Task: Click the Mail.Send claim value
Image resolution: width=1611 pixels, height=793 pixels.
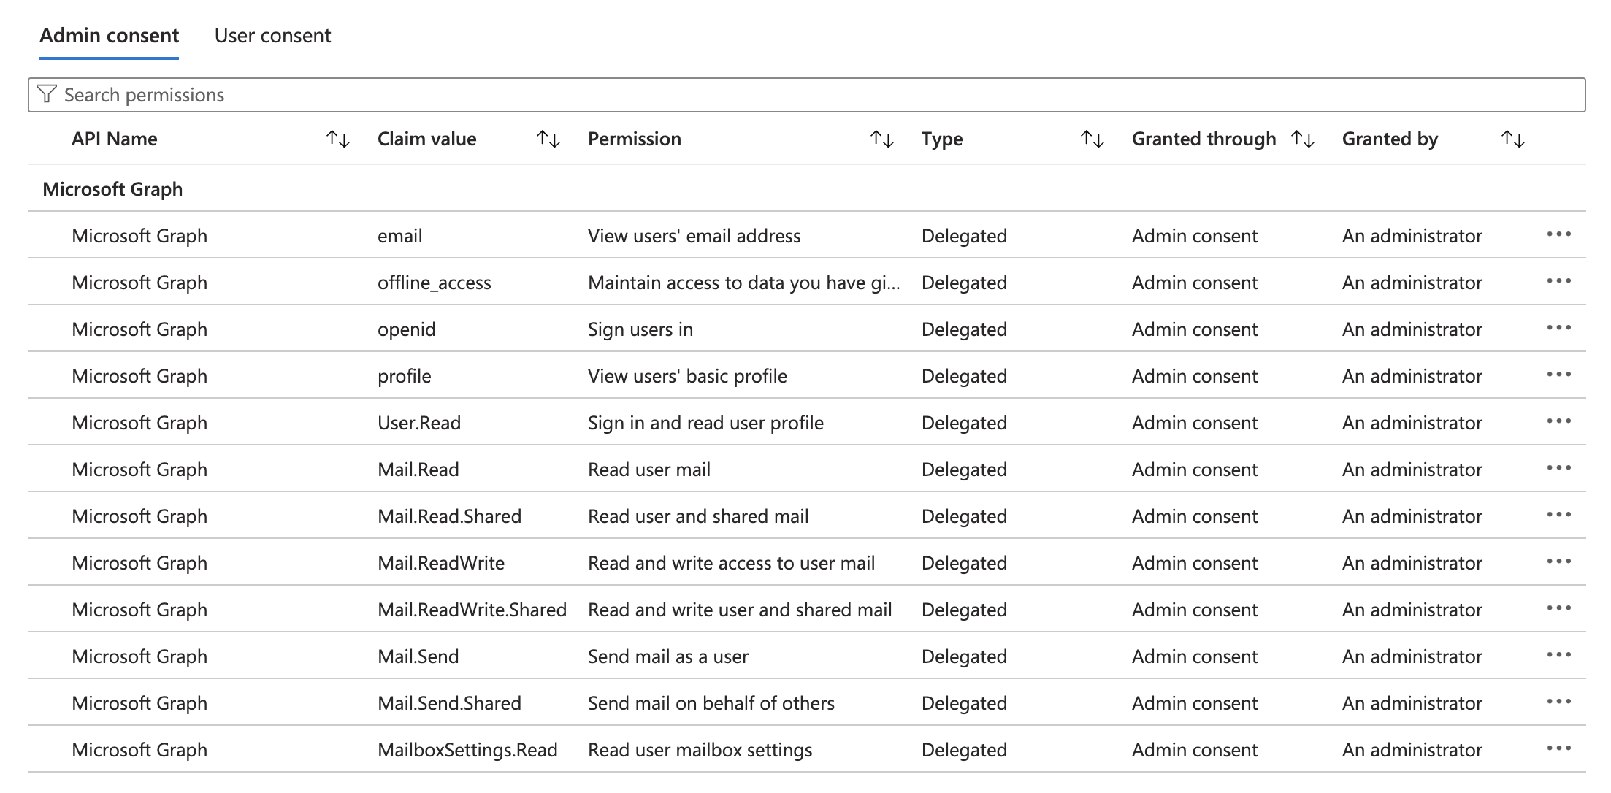Action: tap(418, 656)
